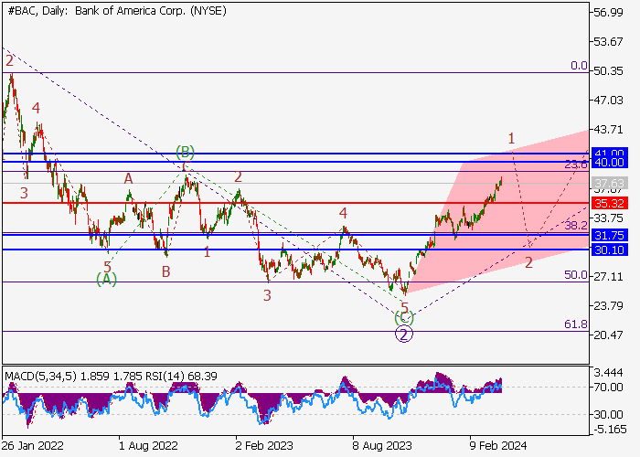Click the '2 Feb 2023' date label
Image resolution: width=640 pixels, height=457 pixels.
click(x=264, y=446)
